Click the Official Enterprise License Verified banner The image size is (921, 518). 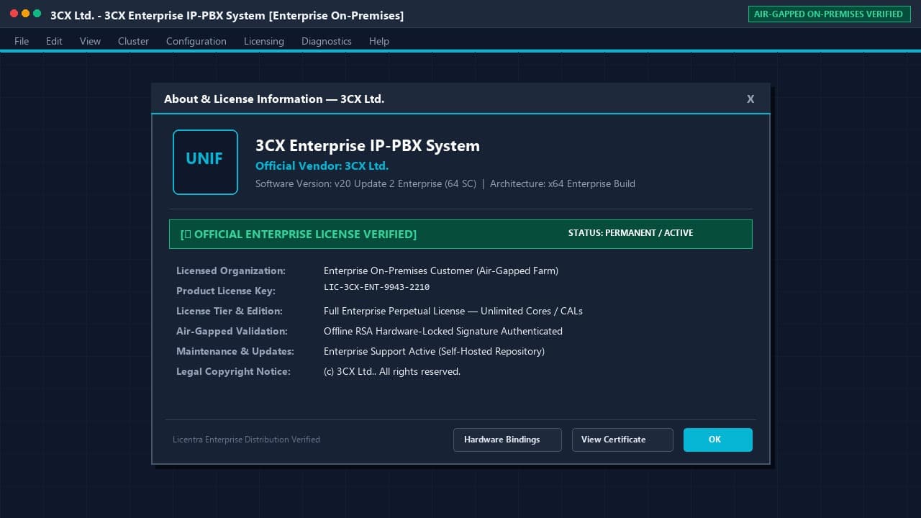click(460, 234)
